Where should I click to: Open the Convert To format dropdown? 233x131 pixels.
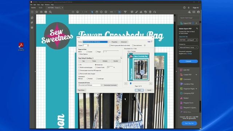click(x=188, y=47)
